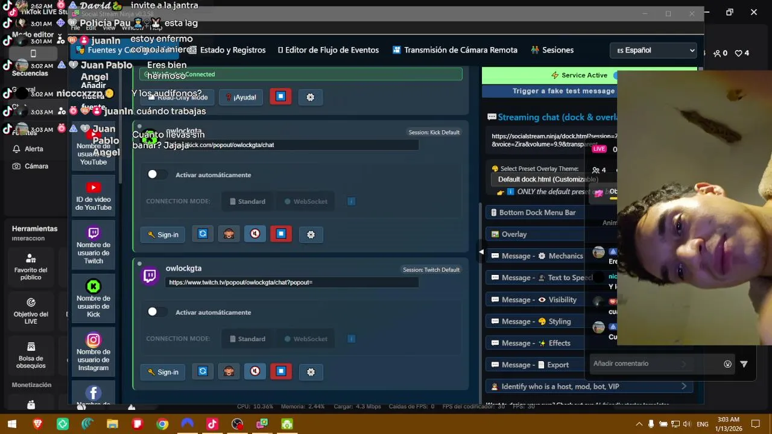
Task: Open connection mode info for Twitch source
Action: [x=351, y=339]
